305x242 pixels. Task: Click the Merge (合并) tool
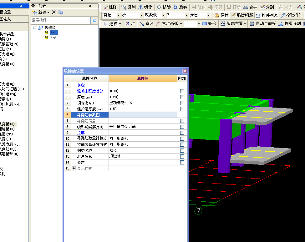[x=250, y=7]
